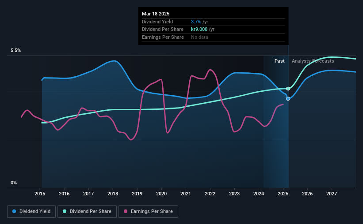Click the blue Dividend Yield legend dot
363x224 pixels.
point(14,211)
